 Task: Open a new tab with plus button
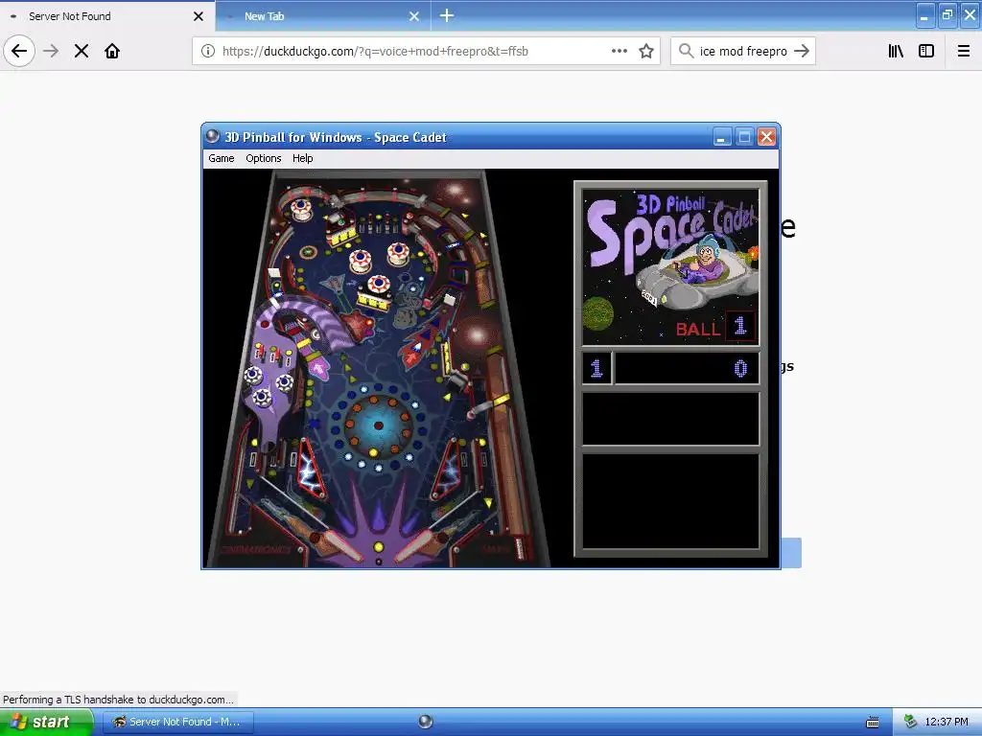[447, 15]
